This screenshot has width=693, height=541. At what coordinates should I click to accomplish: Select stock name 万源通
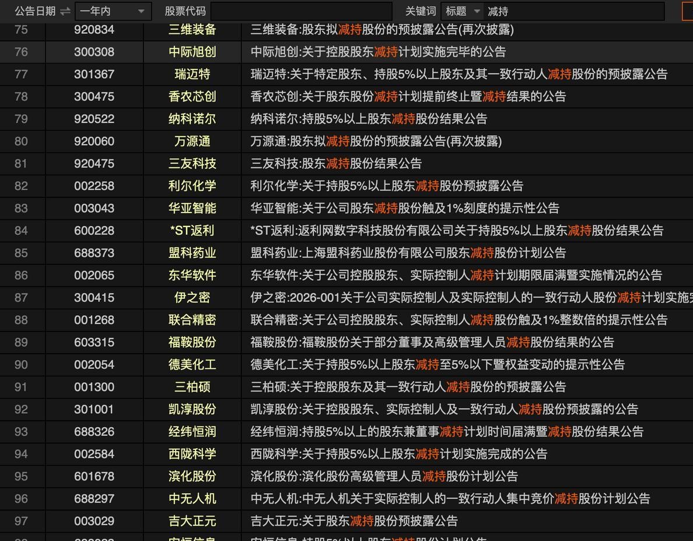(x=192, y=141)
